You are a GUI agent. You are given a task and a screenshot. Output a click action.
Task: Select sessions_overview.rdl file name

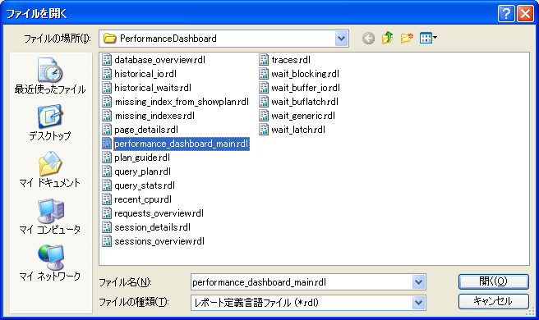pos(159,241)
